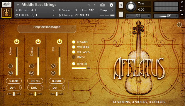Adjust the Close mic pan slider
Screen dimensions: 185x106
coord(14,94)
